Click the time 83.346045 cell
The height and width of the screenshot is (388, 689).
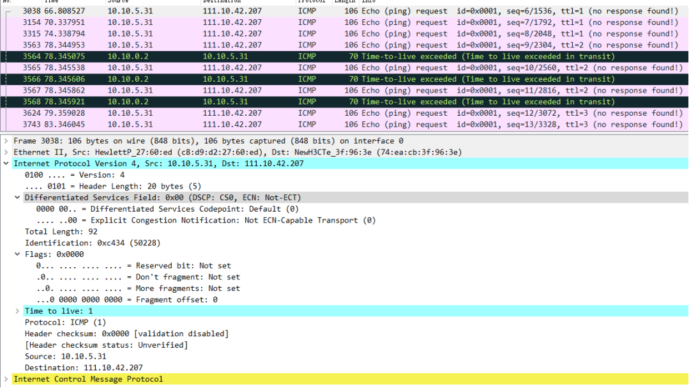pos(64,125)
